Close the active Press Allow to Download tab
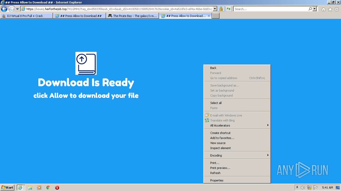The width and height of the screenshot is (341, 191). point(209,16)
